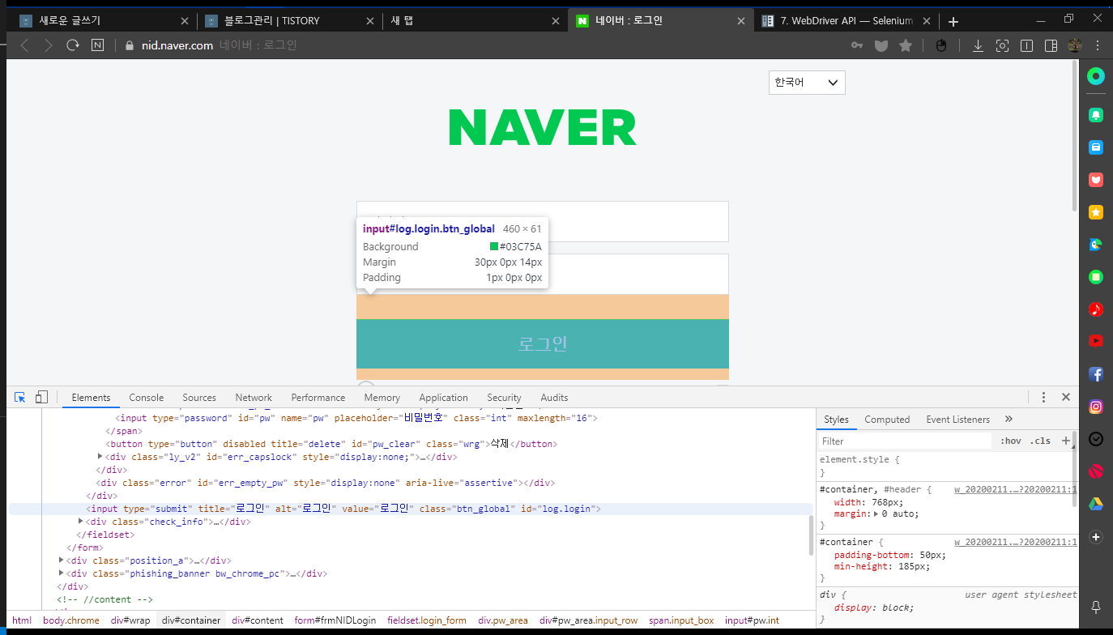Click the NAVER logo
The height and width of the screenshot is (635, 1113).
click(x=543, y=128)
